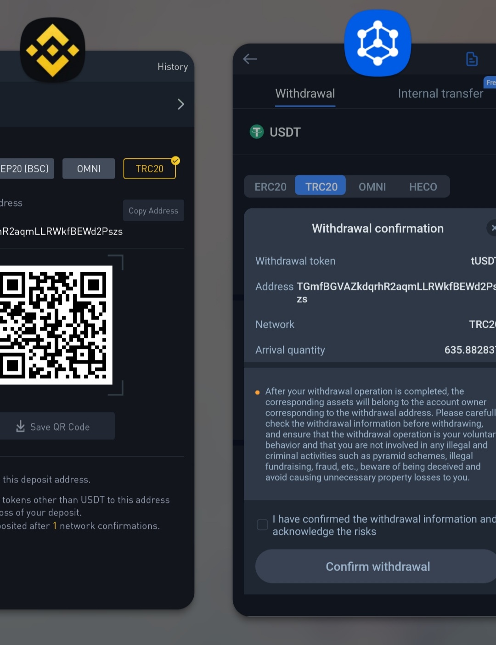Switch to the Withdrawal tab

[305, 94]
